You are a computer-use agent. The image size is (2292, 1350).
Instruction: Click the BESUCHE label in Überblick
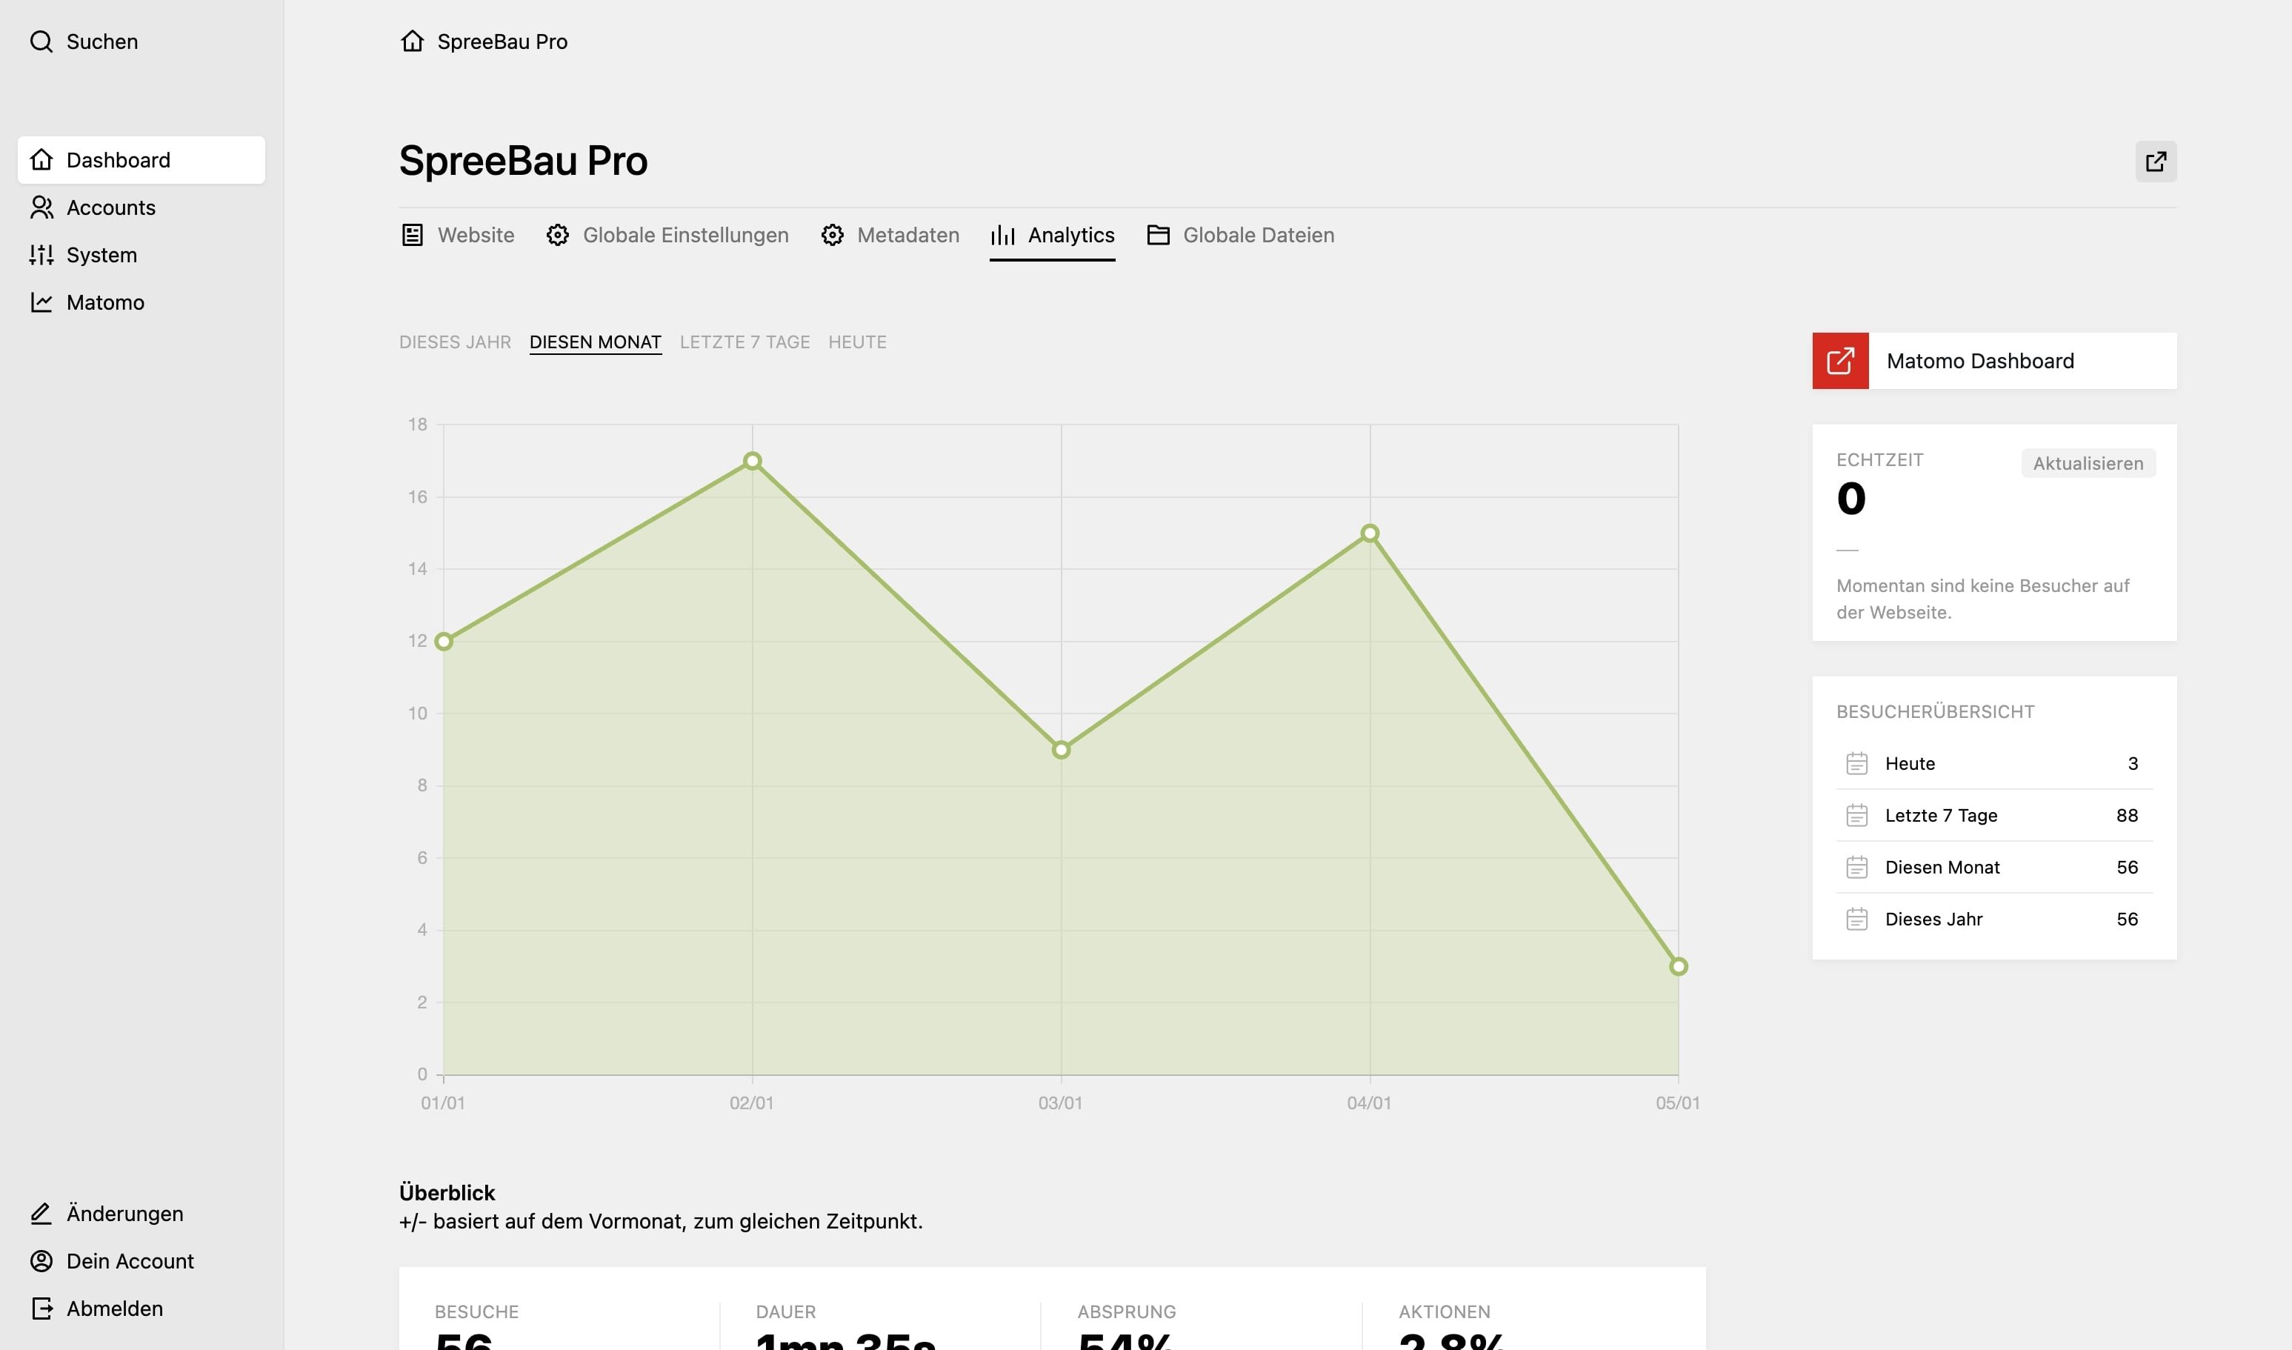coord(476,1311)
